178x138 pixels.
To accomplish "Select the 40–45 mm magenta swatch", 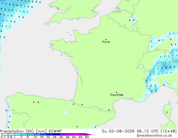I will (76, 134).
